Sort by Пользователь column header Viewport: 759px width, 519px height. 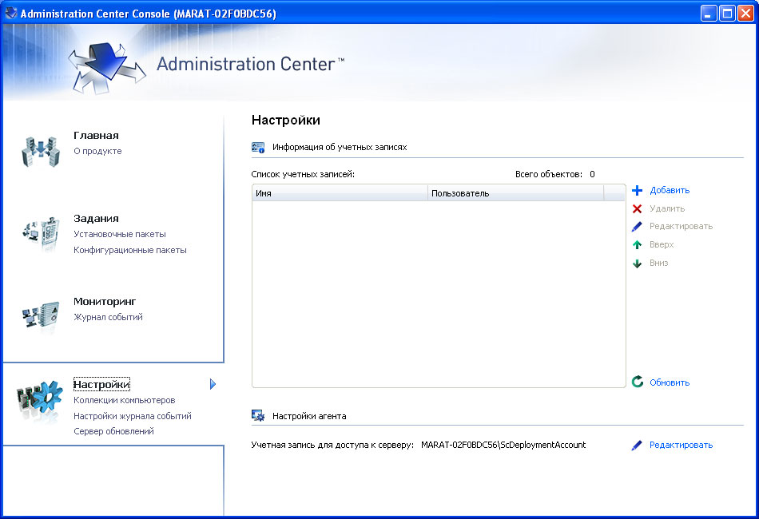click(515, 193)
